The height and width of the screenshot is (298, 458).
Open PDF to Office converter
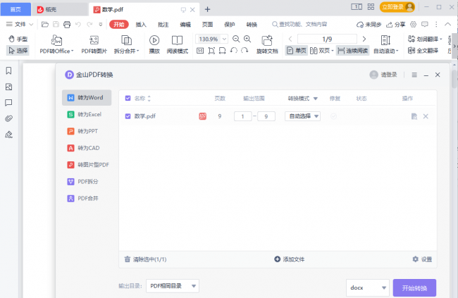56,44
